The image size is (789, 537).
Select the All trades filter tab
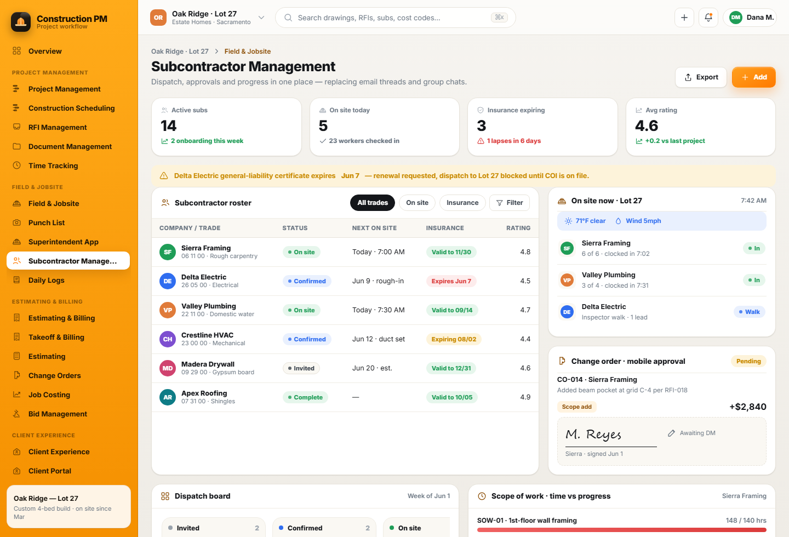(373, 203)
